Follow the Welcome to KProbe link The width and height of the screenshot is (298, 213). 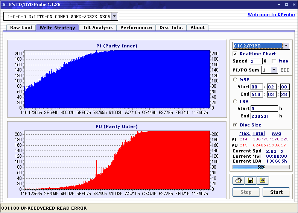pyautogui.click(x=271, y=15)
